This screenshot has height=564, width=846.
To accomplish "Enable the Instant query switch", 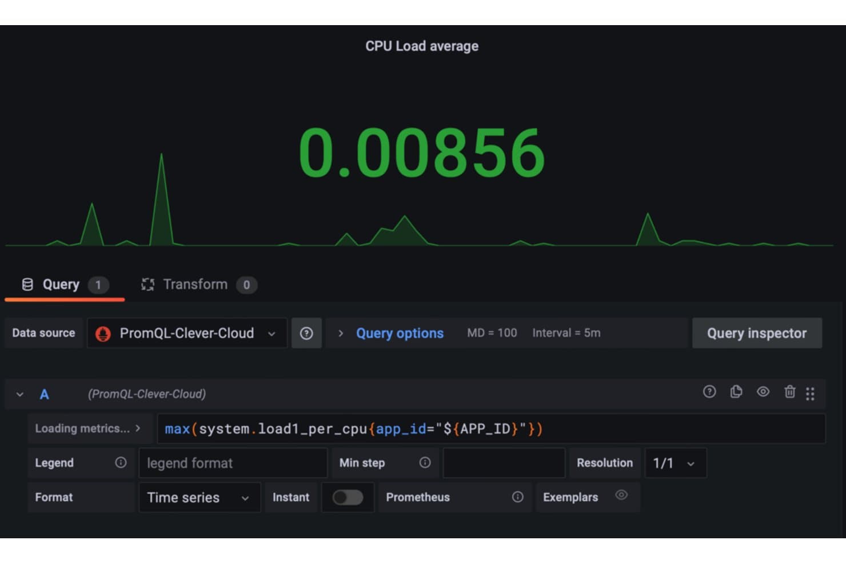I will [x=348, y=497].
